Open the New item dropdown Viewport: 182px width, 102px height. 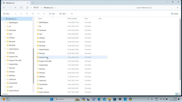coord(7,14)
